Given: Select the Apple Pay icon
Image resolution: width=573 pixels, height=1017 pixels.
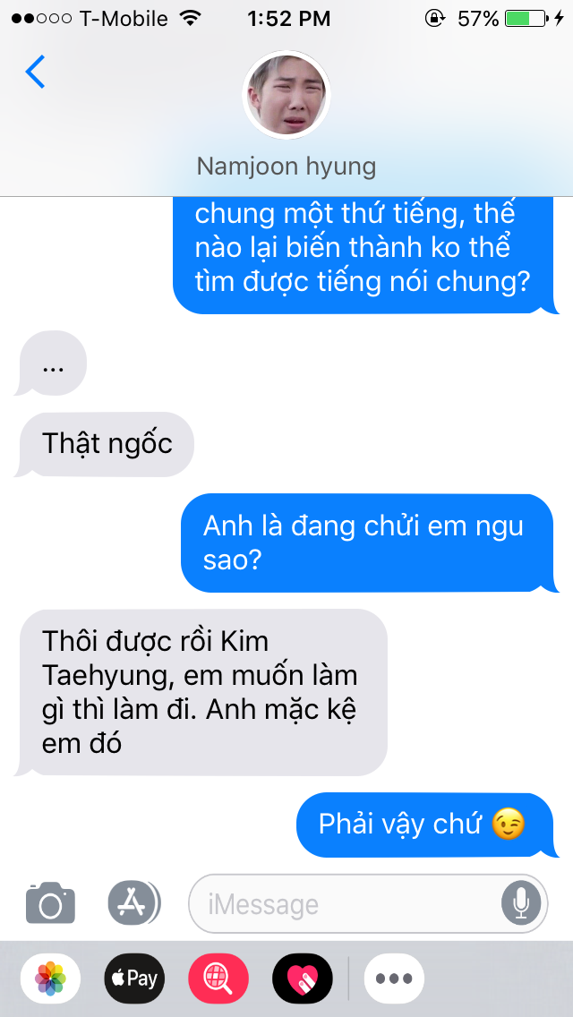Looking at the screenshot, I should 134,979.
